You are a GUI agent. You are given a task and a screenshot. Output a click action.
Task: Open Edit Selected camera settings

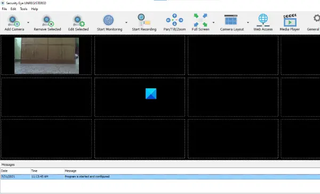click(x=78, y=22)
